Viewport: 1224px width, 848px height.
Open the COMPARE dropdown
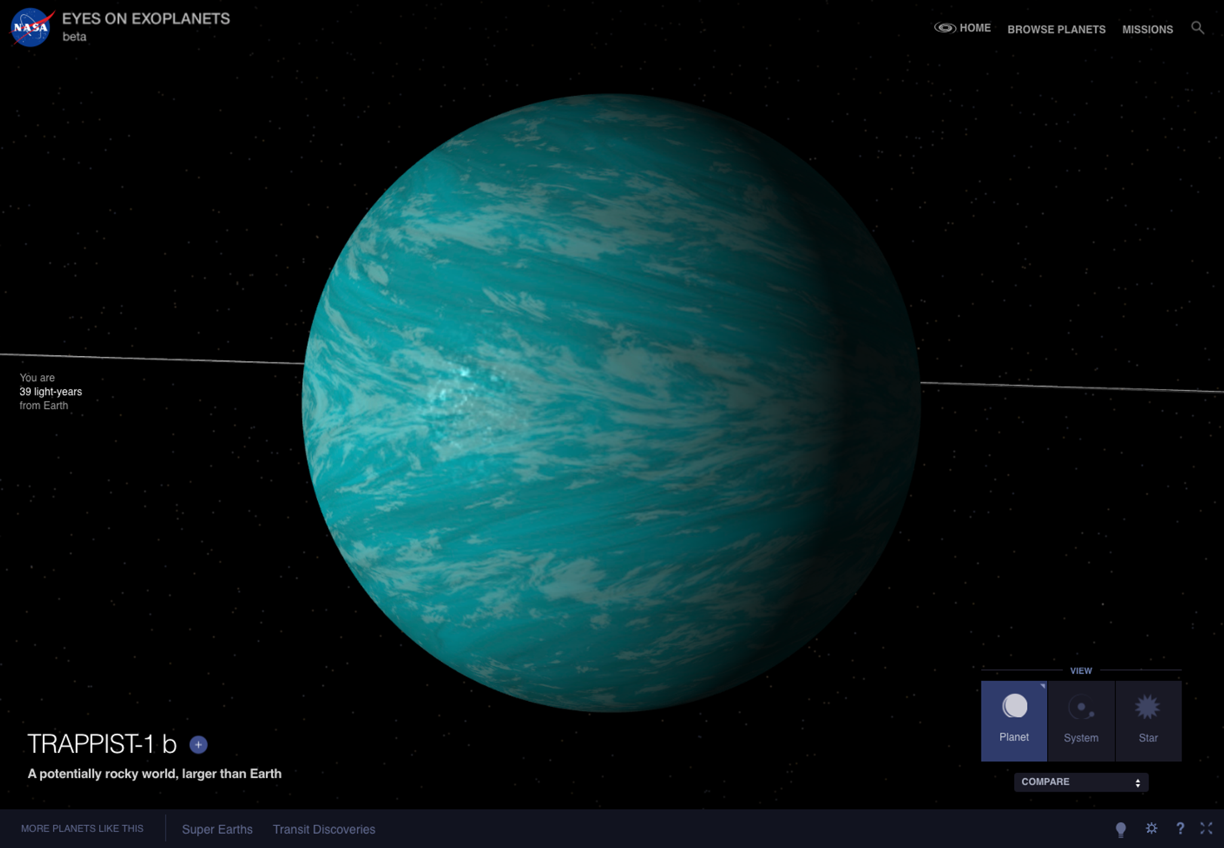click(1081, 782)
